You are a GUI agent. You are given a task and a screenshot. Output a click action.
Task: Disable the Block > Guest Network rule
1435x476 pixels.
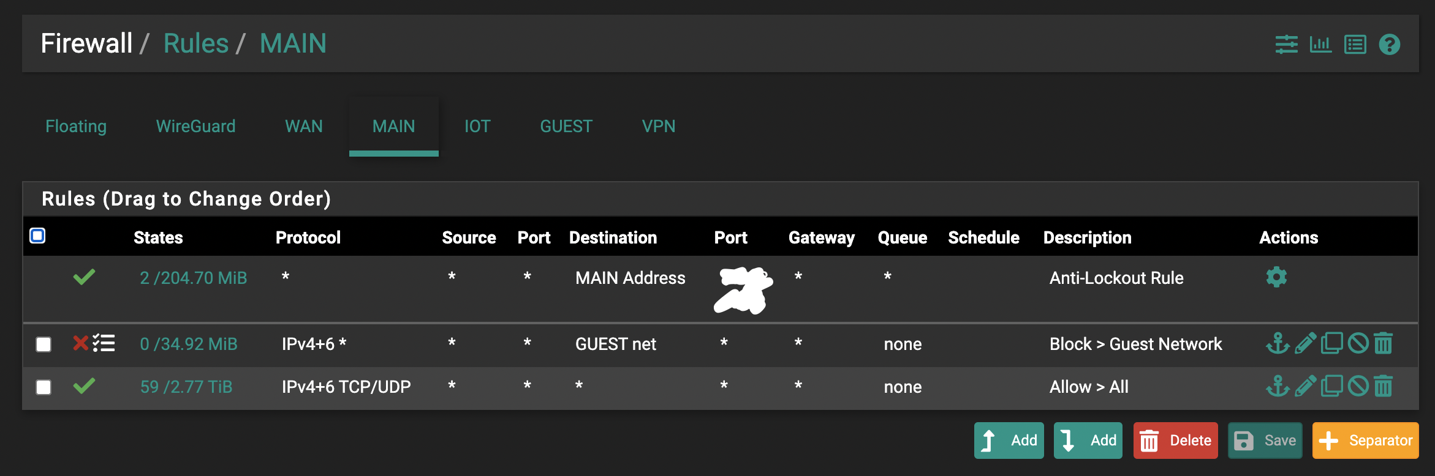tap(1358, 343)
